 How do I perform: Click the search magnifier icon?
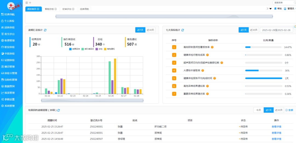click(295, 3)
